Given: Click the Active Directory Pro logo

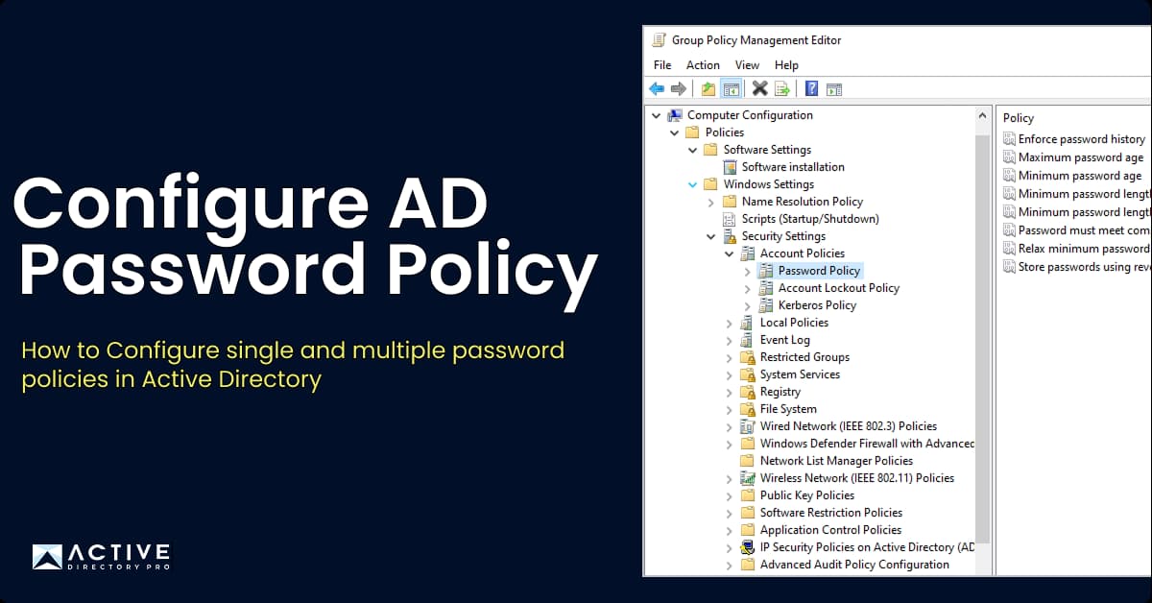Looking at the screenshot, I should [x=101, y=557].
